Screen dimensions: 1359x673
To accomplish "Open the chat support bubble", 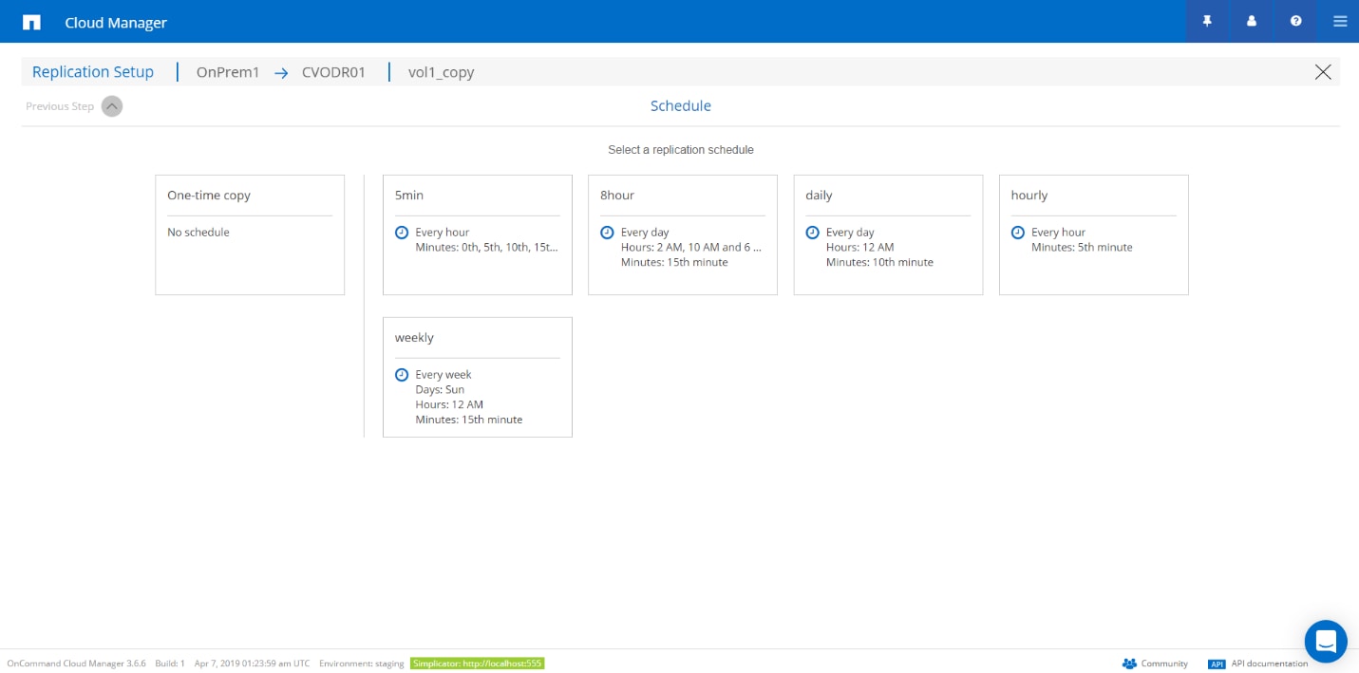I will 1326,641.
